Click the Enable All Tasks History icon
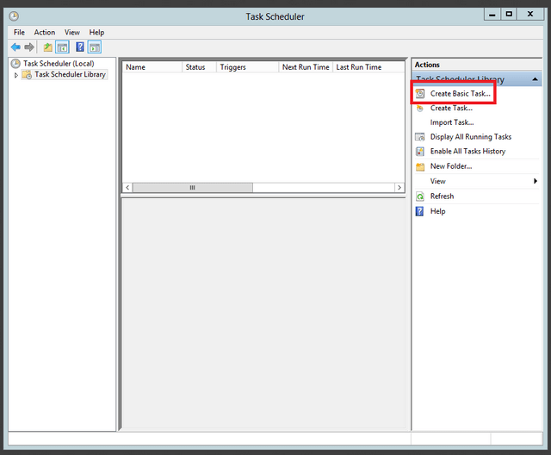The image size is (551, 455). tap(420, 151)
